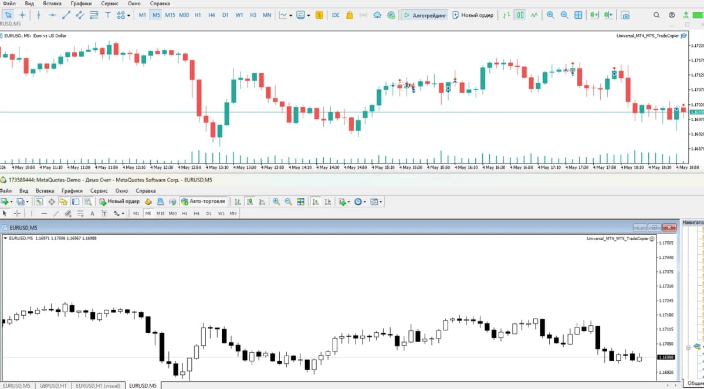The height and width of the screenshot is (389, 704).
Task: Select the text tool in MT5
Action: (x=107, y=15)
